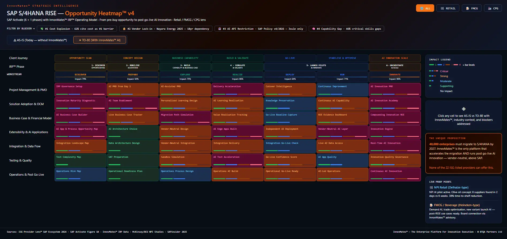Filter the heatmap by CPG
Viewport: 507px width, 239px height.
click(493, 8)
